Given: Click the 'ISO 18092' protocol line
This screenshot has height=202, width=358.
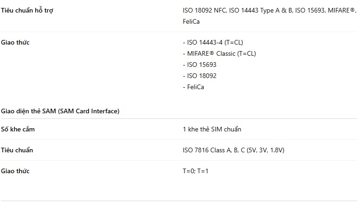Looking at the screenshot, I should click(x=199, y=76).
